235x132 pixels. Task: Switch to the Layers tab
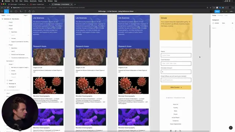[3, 15]
